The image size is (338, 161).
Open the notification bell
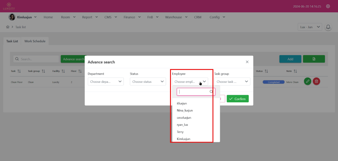[328, 27]
